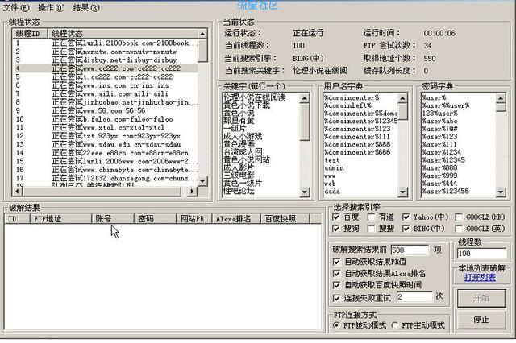Select thread row 13 with www.sdau.edu.cn

pyautogui.click(x=106, y=145)
